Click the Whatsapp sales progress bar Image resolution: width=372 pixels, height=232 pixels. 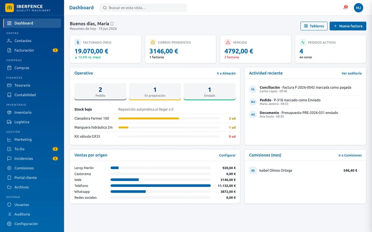(161, 192)
